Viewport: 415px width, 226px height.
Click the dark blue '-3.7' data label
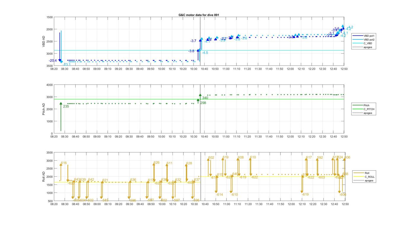coord(193,41)
